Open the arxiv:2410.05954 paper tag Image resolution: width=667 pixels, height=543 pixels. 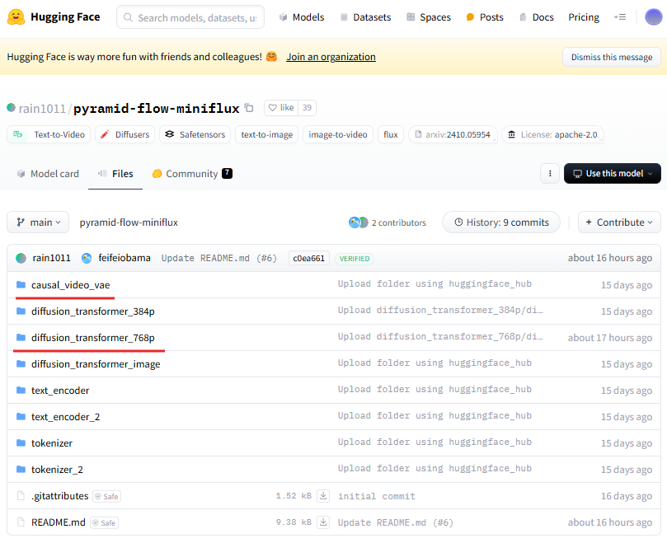[453, 134]
